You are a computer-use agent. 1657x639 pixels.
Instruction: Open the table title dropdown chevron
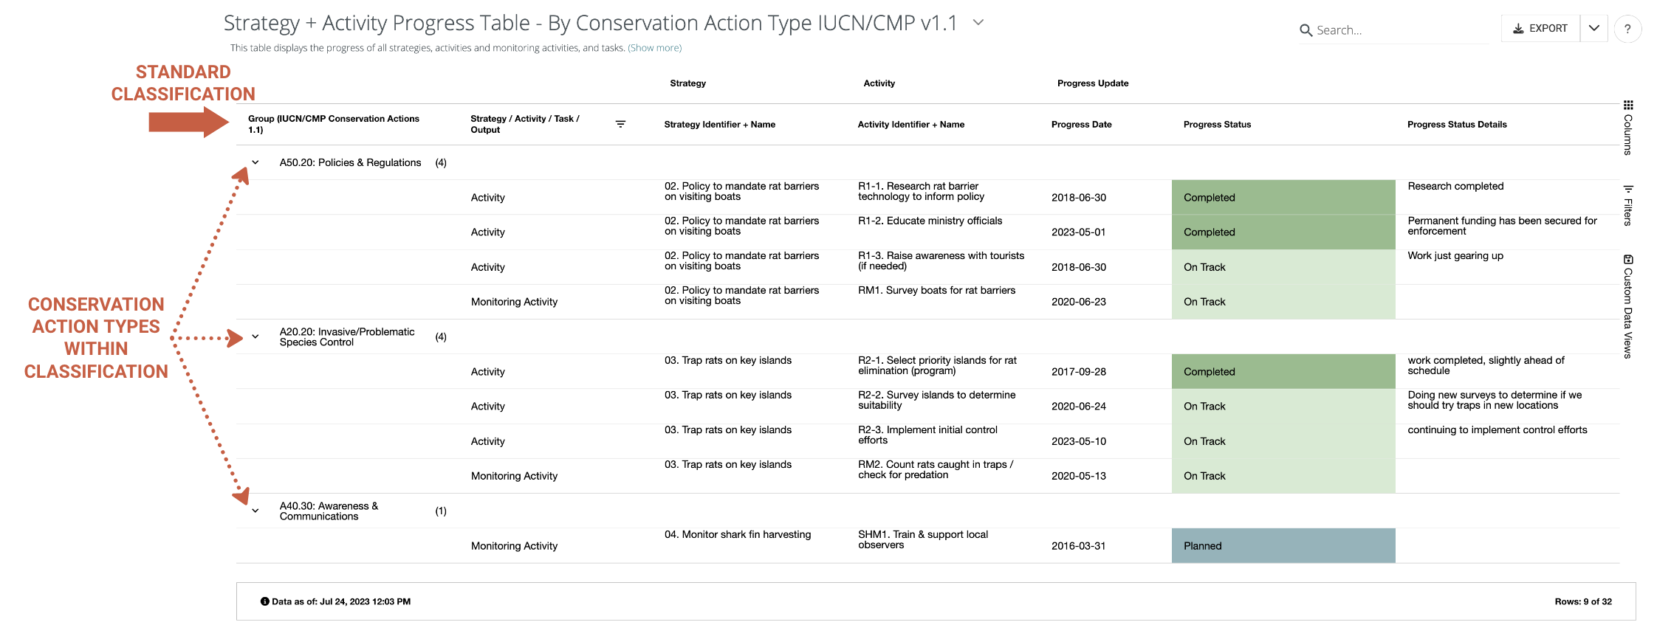tap(978, 23)
